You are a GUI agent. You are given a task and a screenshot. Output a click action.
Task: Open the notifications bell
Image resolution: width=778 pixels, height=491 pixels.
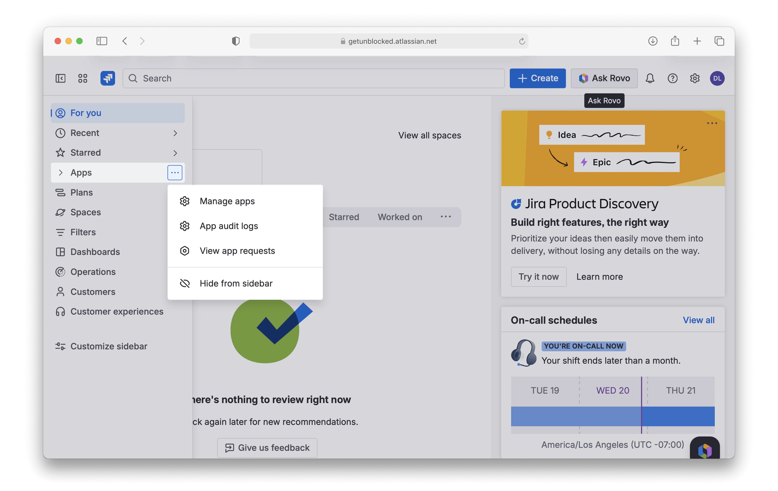(x=650, y=79)
